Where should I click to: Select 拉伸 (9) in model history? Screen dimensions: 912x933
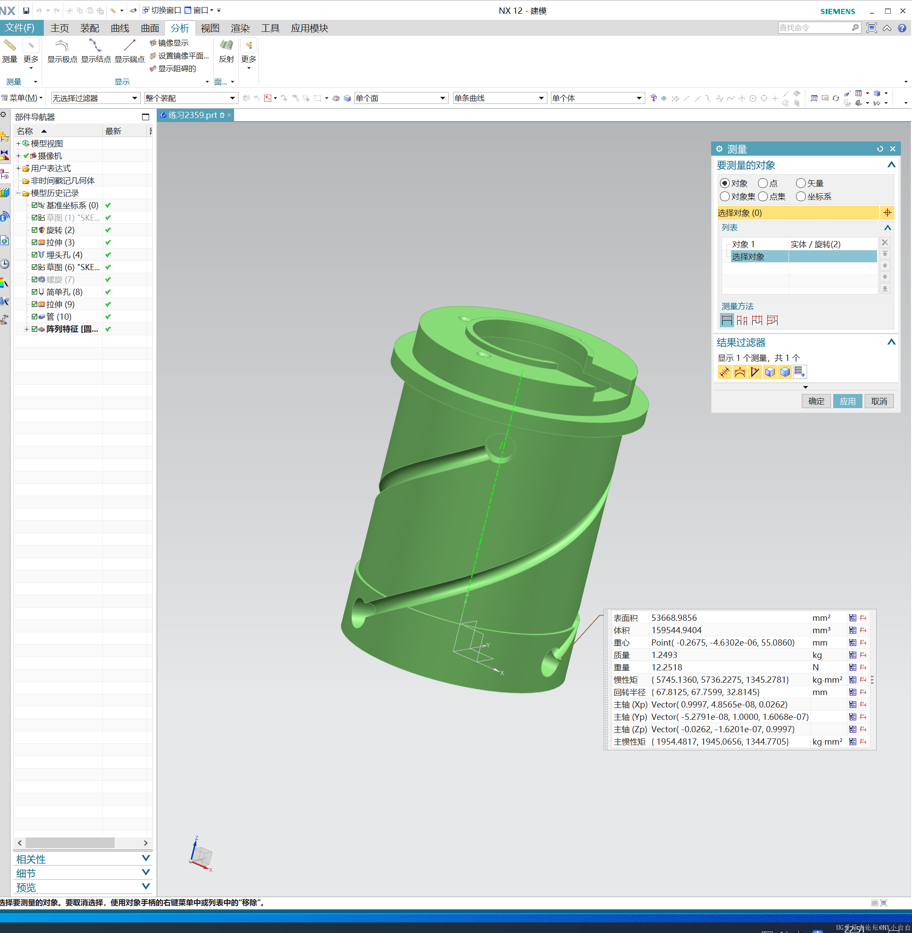(x=60, y=305)
